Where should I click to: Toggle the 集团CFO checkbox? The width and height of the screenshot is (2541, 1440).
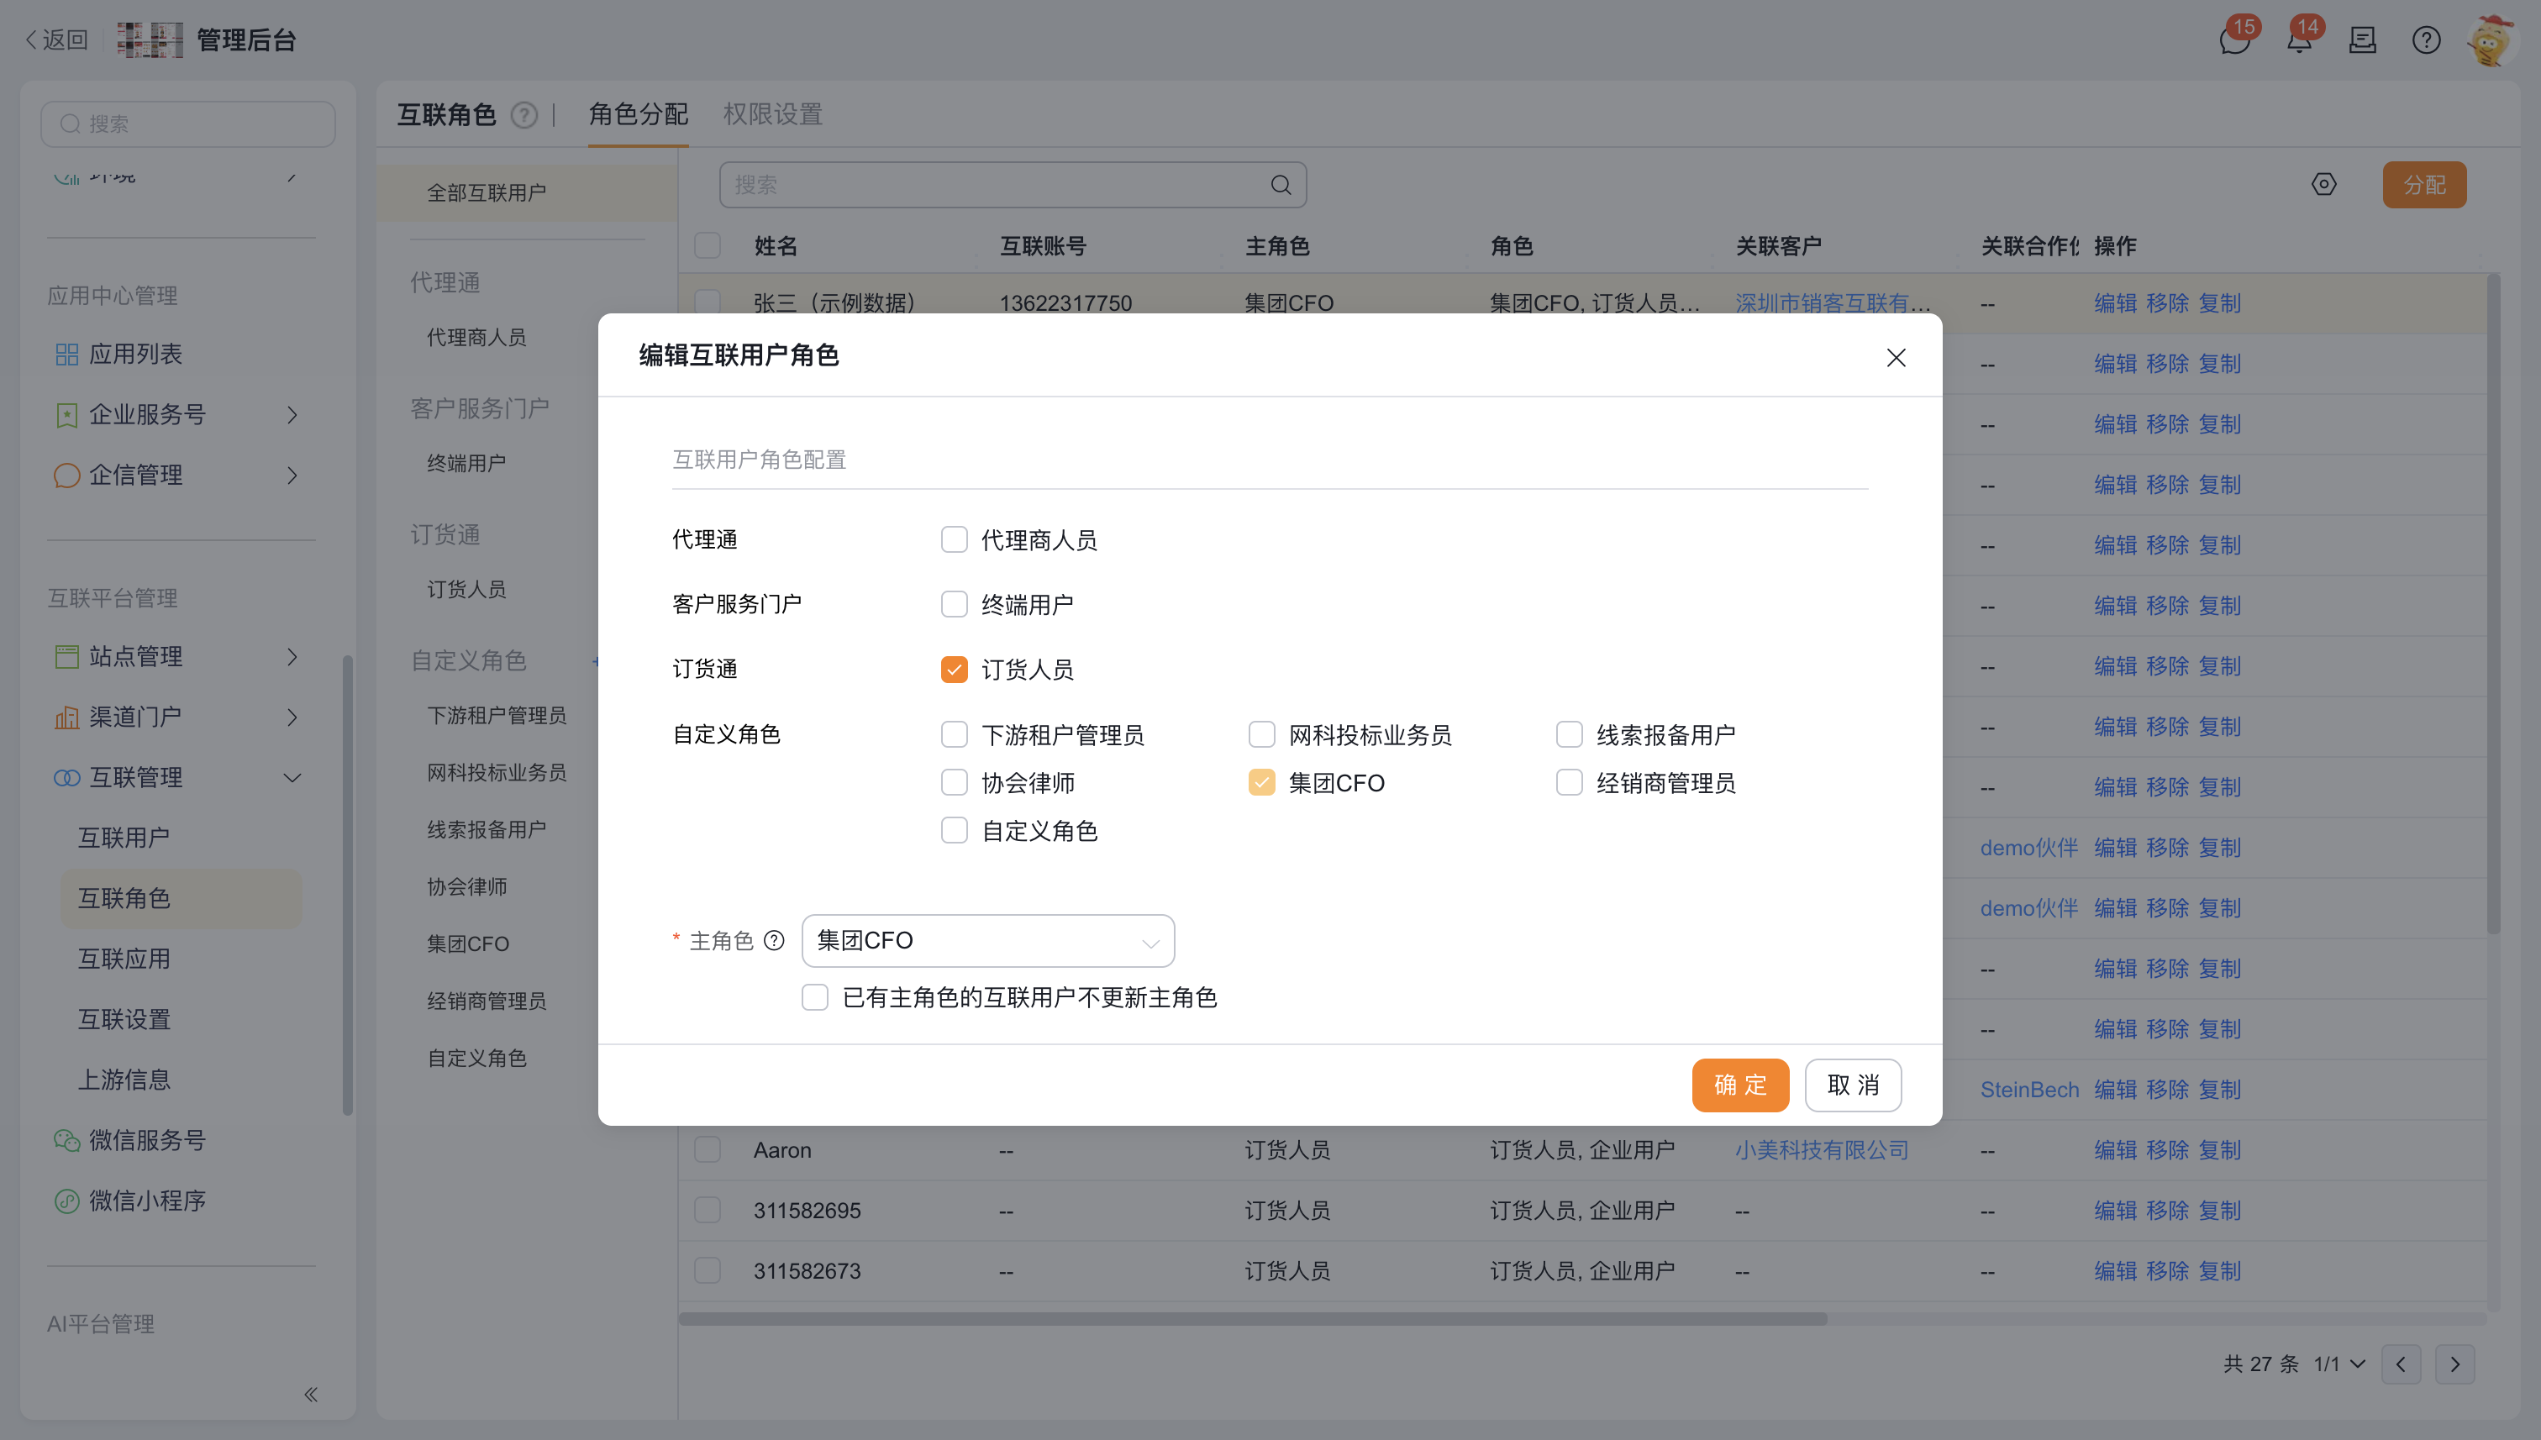point(1261,783)
